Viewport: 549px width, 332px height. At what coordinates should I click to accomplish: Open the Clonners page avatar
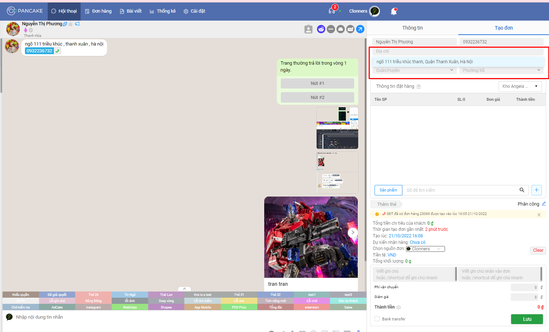click(374, 11)
